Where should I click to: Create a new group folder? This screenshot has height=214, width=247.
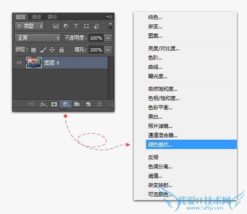tap(77, 104)
